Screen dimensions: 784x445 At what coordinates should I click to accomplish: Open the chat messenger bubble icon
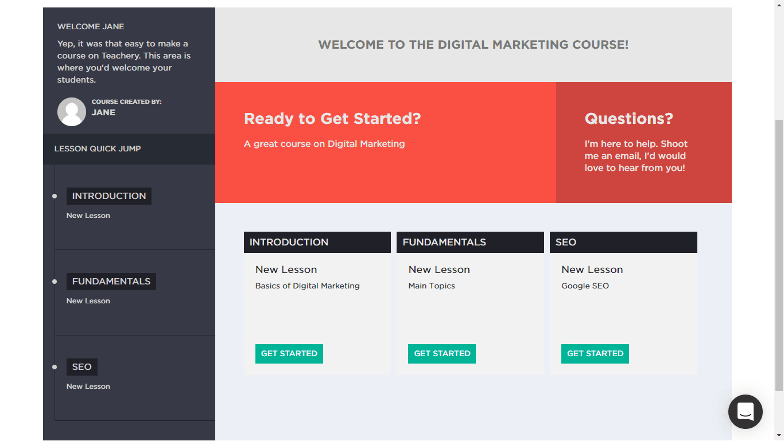(745, 412)
